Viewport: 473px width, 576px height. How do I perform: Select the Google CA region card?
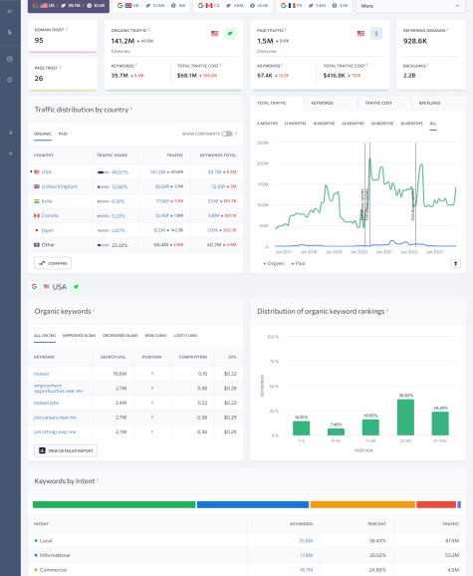[233, 6]
